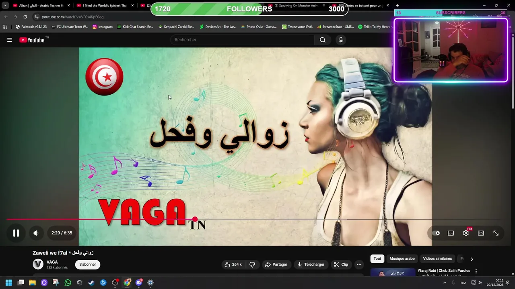
Task: Open video quality settings gear
Action: click(x=466, y=233)
